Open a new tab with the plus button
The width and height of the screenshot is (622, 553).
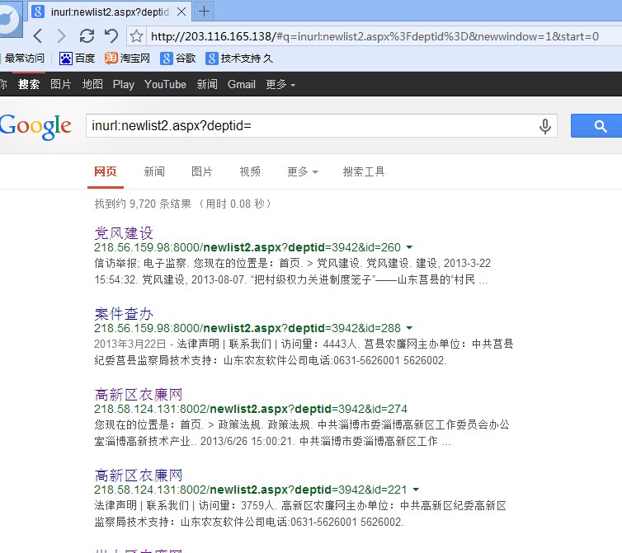pyautogui.click(x=204, y=12)
